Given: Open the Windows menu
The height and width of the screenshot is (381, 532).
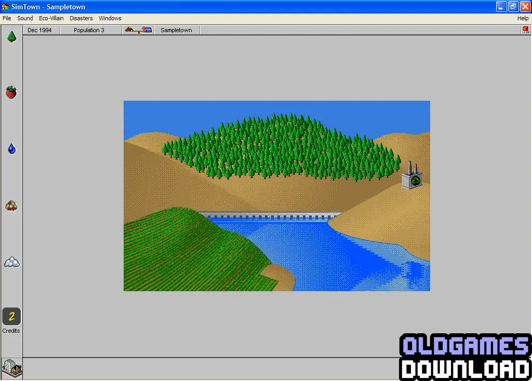Looking at the screenshot, I should 110,18.
